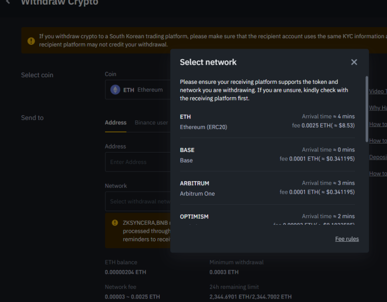Click the Ethereum coin logo icon
The width and height of the screenshot is (387, 302).
tap(115, 89)
